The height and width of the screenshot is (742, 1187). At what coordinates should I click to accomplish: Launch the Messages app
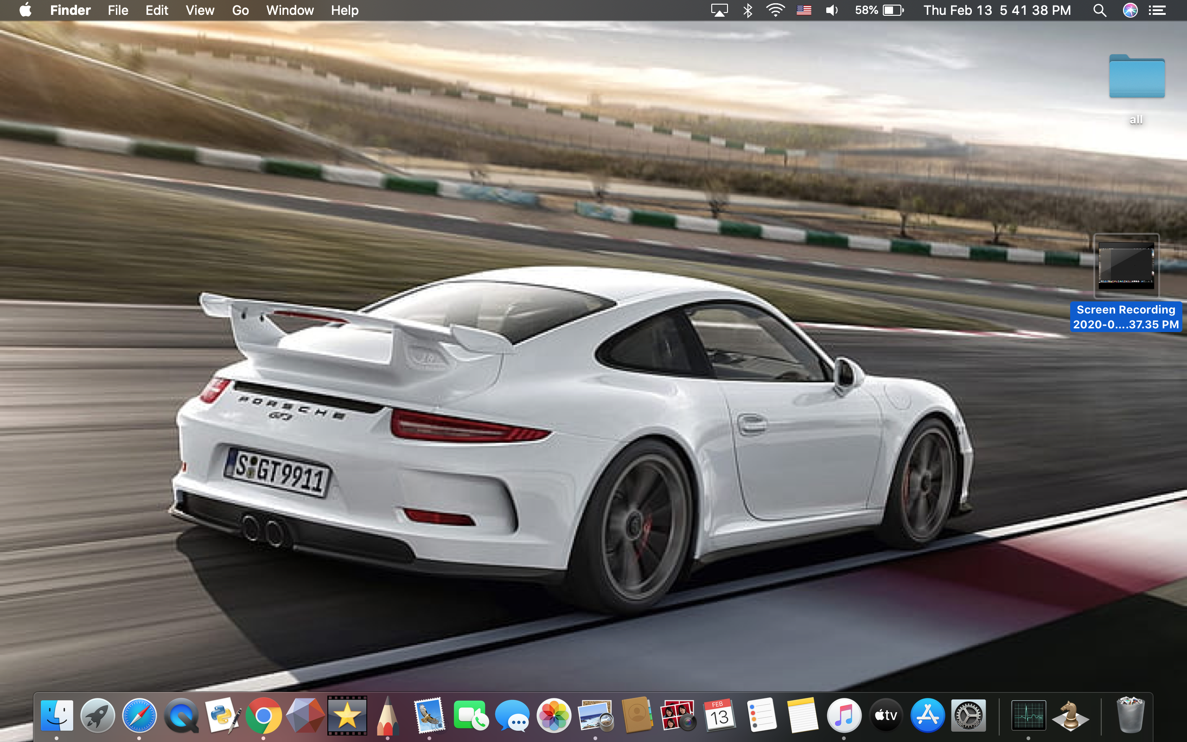(x=512, y=716)
